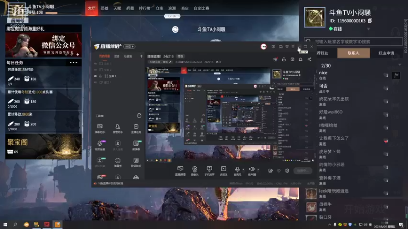
Task: Click the T-shirt skin icon in streaming title bar
Action: click(x=287, y=47)
